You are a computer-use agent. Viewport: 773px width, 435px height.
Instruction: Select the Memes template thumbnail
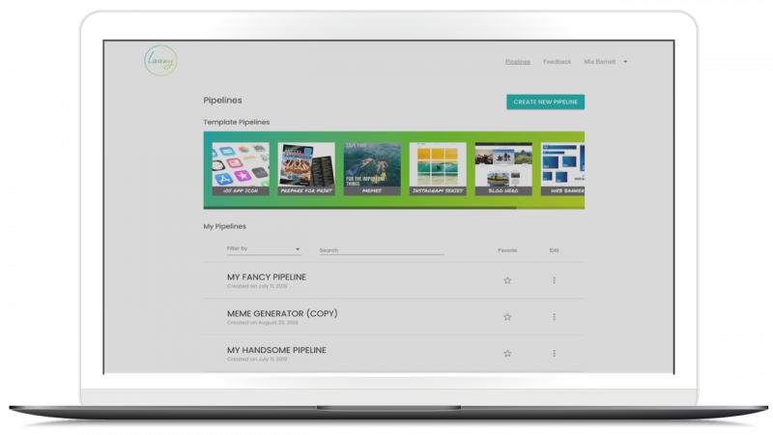coord(372,168)
